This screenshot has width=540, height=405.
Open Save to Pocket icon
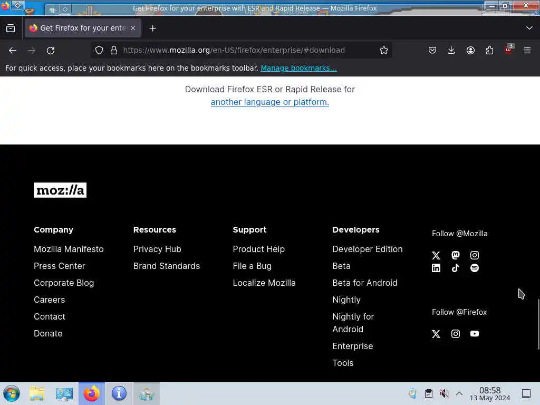pyautogui.click(x=432, y=50)
